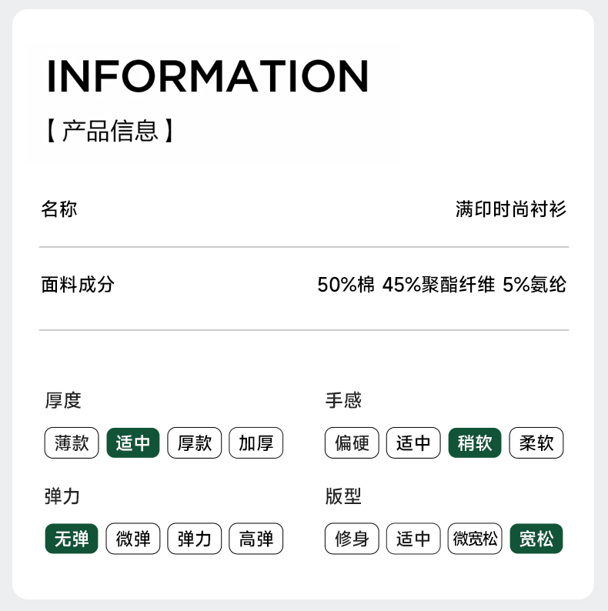Click the highlighted 宽松 fit chip
Viewport: 608px width, 611px height.
[536, 539]
